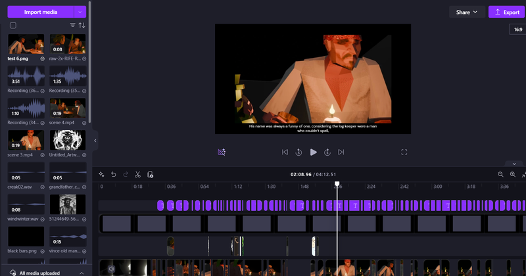Screen dimensions: 526x276
Task: Click the playhead marker at 02:08
Action: click(337, 184)
